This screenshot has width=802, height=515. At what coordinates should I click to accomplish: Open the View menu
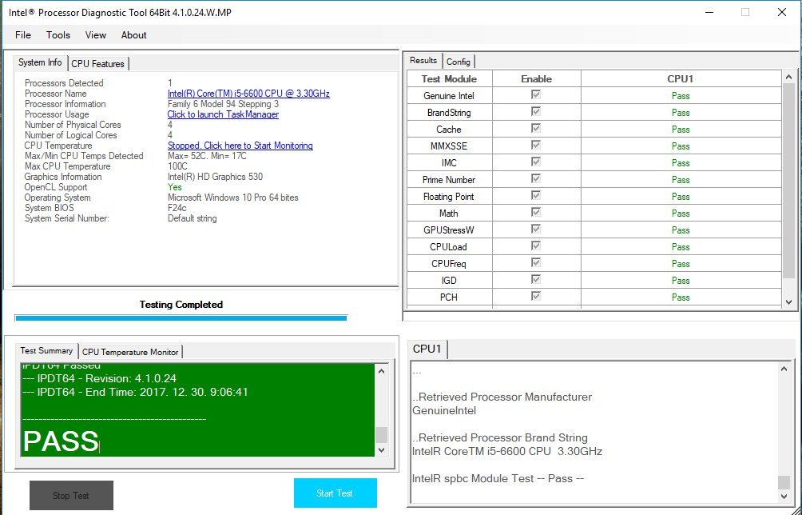(x=96, y=35)
